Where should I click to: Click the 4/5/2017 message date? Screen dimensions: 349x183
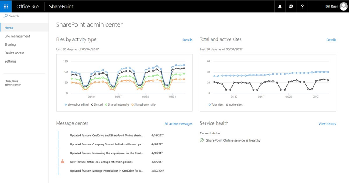[157, 162]
